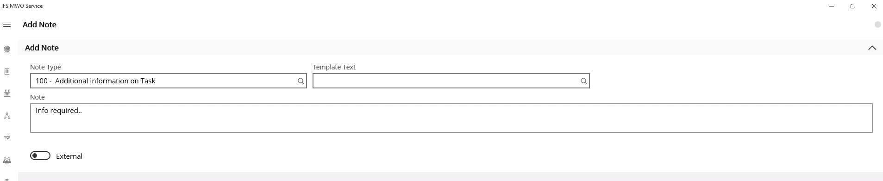Image resolution: width=883 pixels, height=181 pixels.
Task: Click the Note Type search magnifier icon
Action: point(301,81)
